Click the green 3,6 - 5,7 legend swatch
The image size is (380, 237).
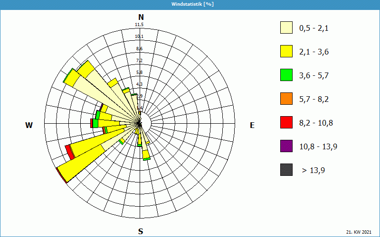tap(286, 75)
